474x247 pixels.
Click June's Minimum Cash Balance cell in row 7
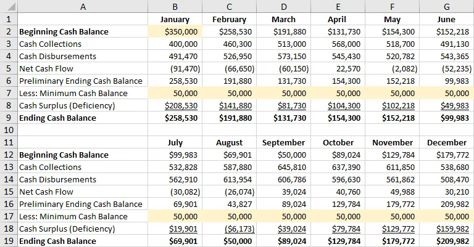tap(446, 93)
